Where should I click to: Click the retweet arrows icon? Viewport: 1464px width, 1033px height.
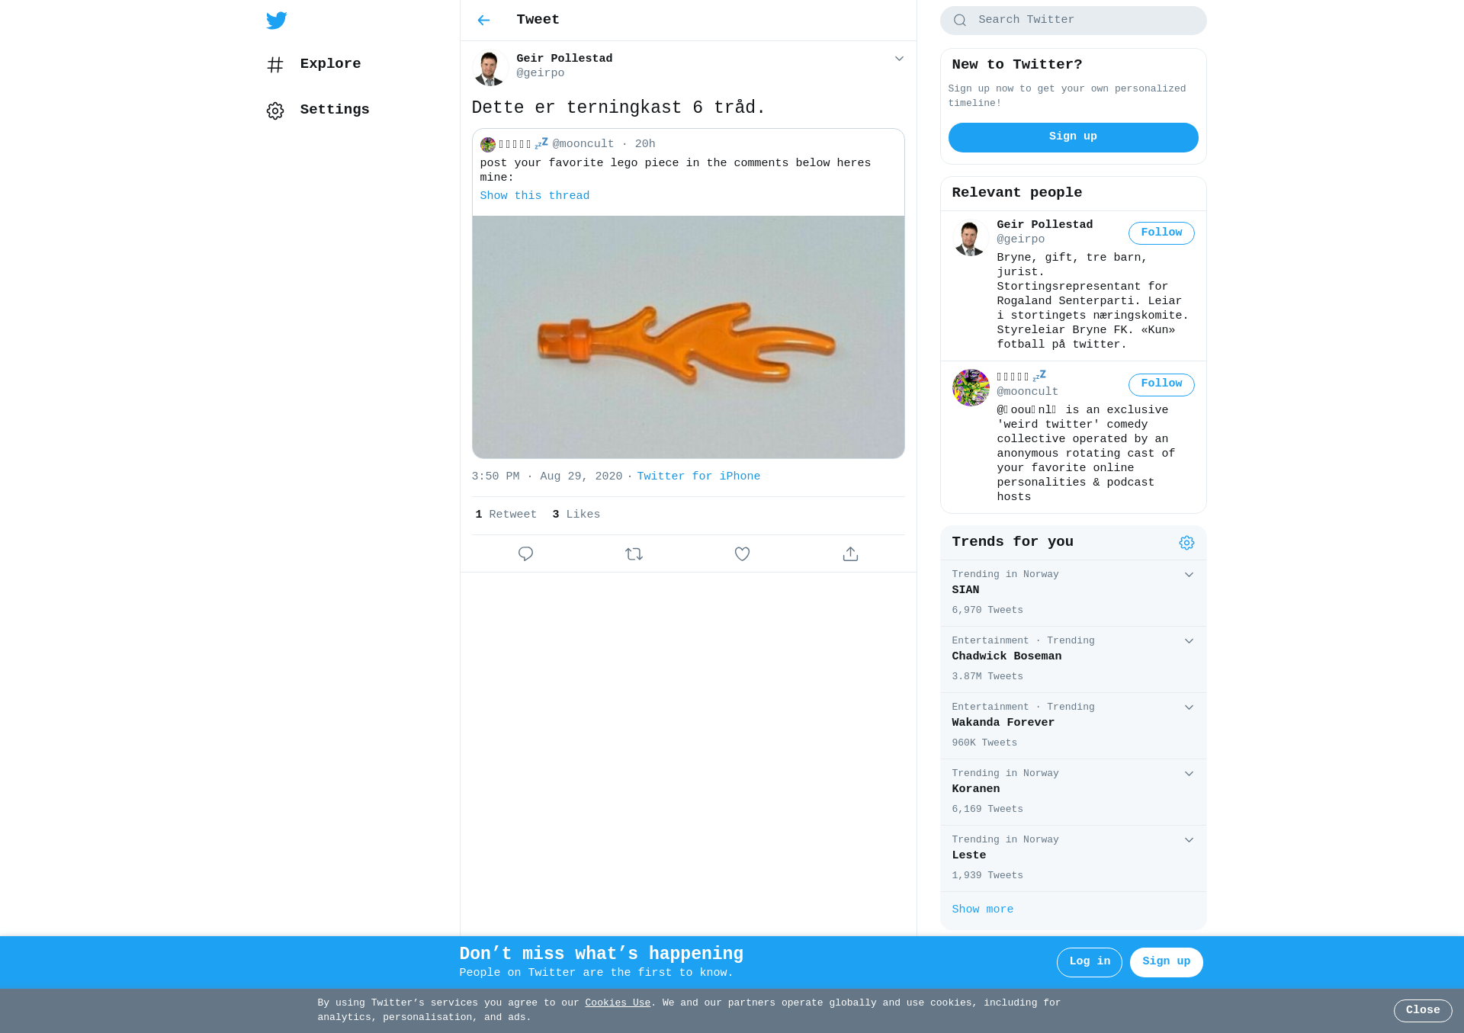click(634, 554)
